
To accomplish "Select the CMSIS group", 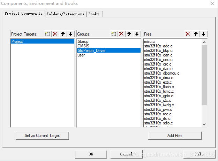I will pyautogui.click(x=108, y=46).
